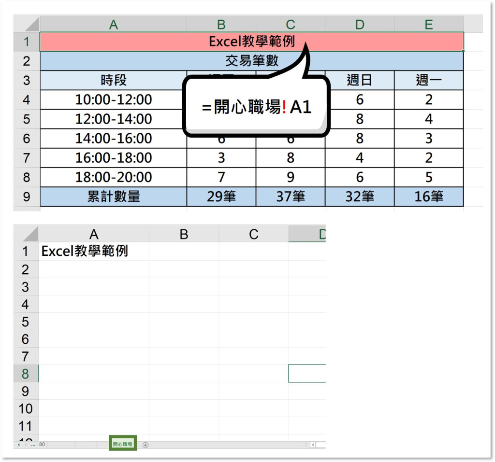Select the 交易筆數 merged header cell

251,61
